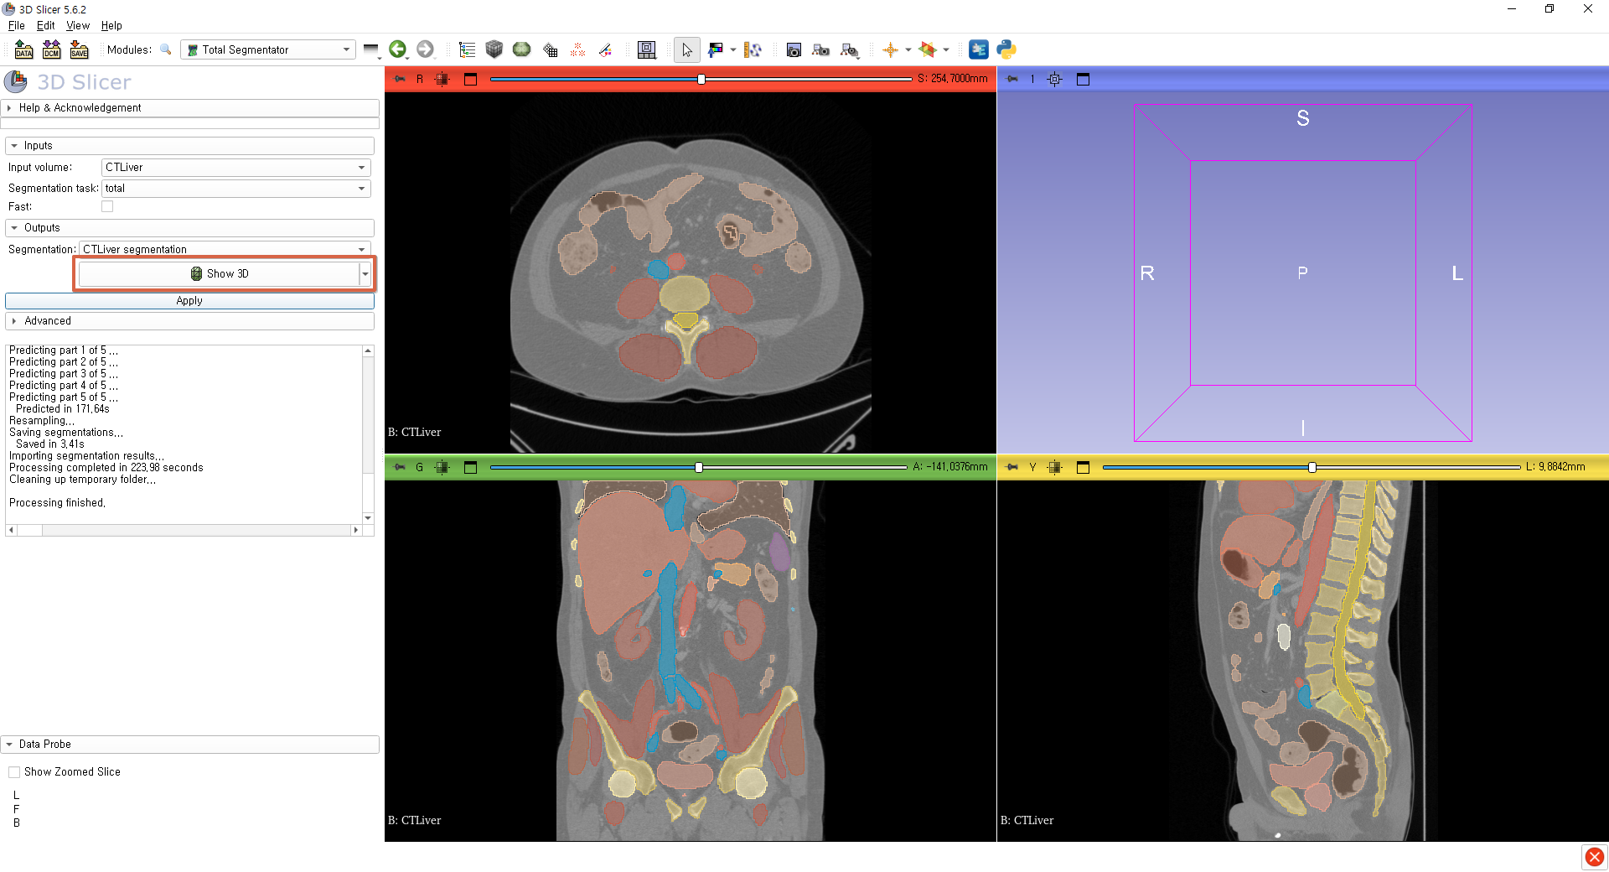The height and width of the screenshot is (872, 1609).
Task: Click the log output vertical scrollbar
Action: (x=368, y=434)
